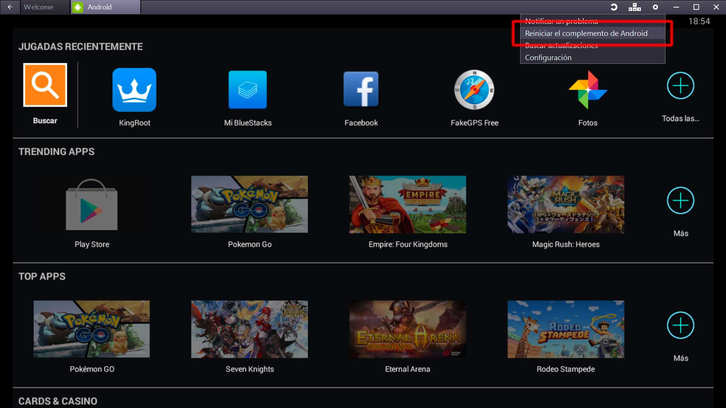Select Buscar actualizaciones menu entry
Screen dimensions: 726x408
593,45
